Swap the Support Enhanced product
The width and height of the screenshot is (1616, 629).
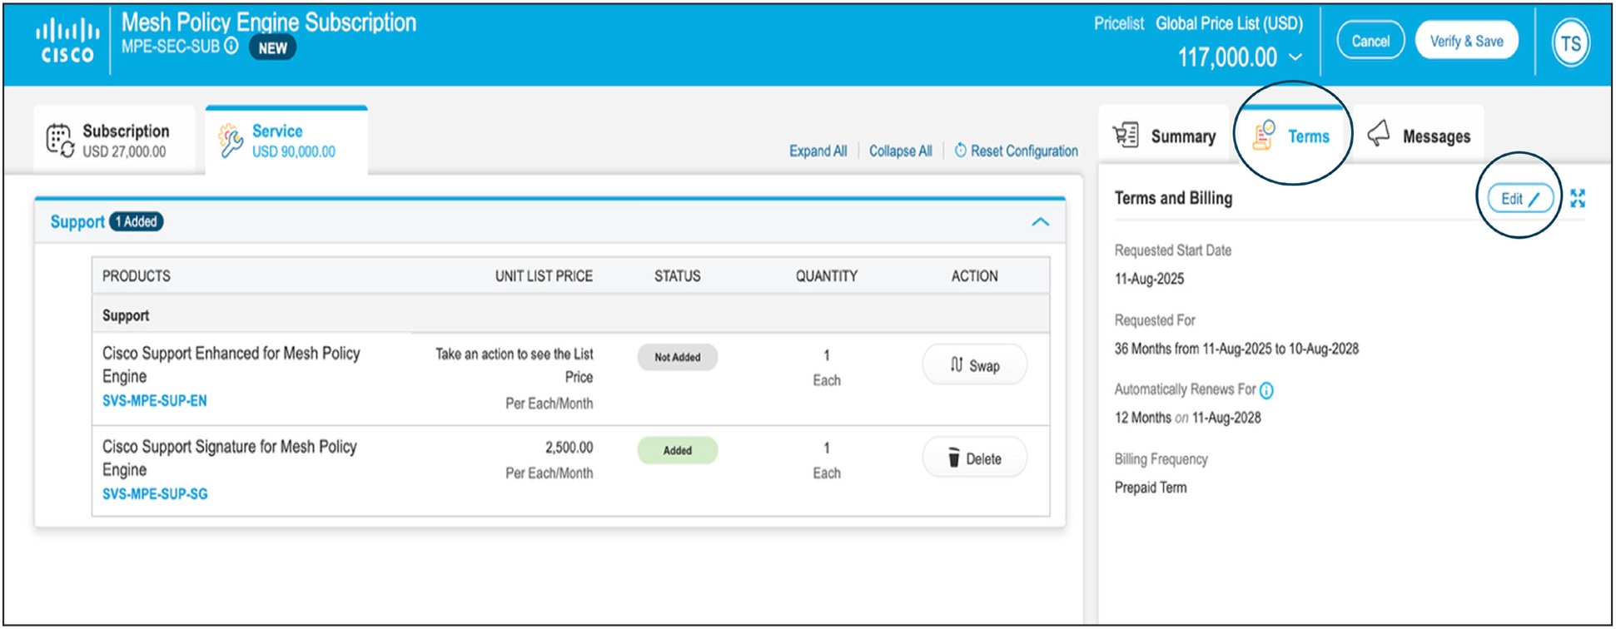click(974, 365)
